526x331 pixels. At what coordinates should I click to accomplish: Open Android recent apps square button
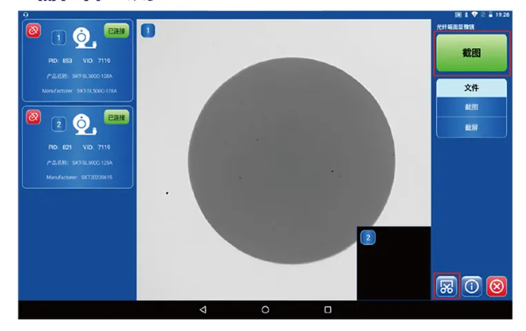click(328, 310)
